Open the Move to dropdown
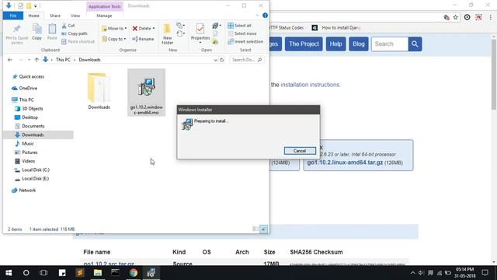This screenshot has width=497, height=280. pyautogui.click(x=114, y=28)
